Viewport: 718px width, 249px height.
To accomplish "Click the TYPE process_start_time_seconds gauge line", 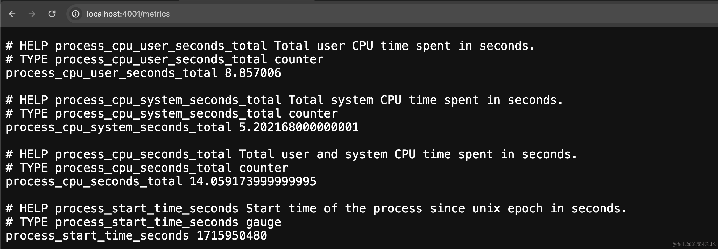I will pyautogui.click(x=143, y=222).
